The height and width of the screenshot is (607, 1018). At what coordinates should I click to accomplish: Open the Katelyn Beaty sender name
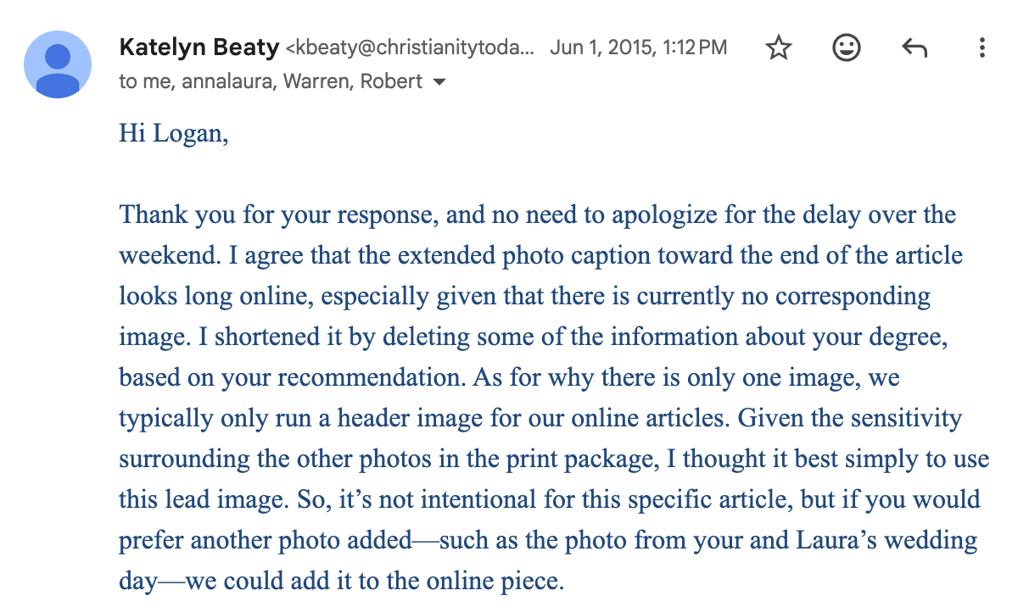tap(199, 47)
